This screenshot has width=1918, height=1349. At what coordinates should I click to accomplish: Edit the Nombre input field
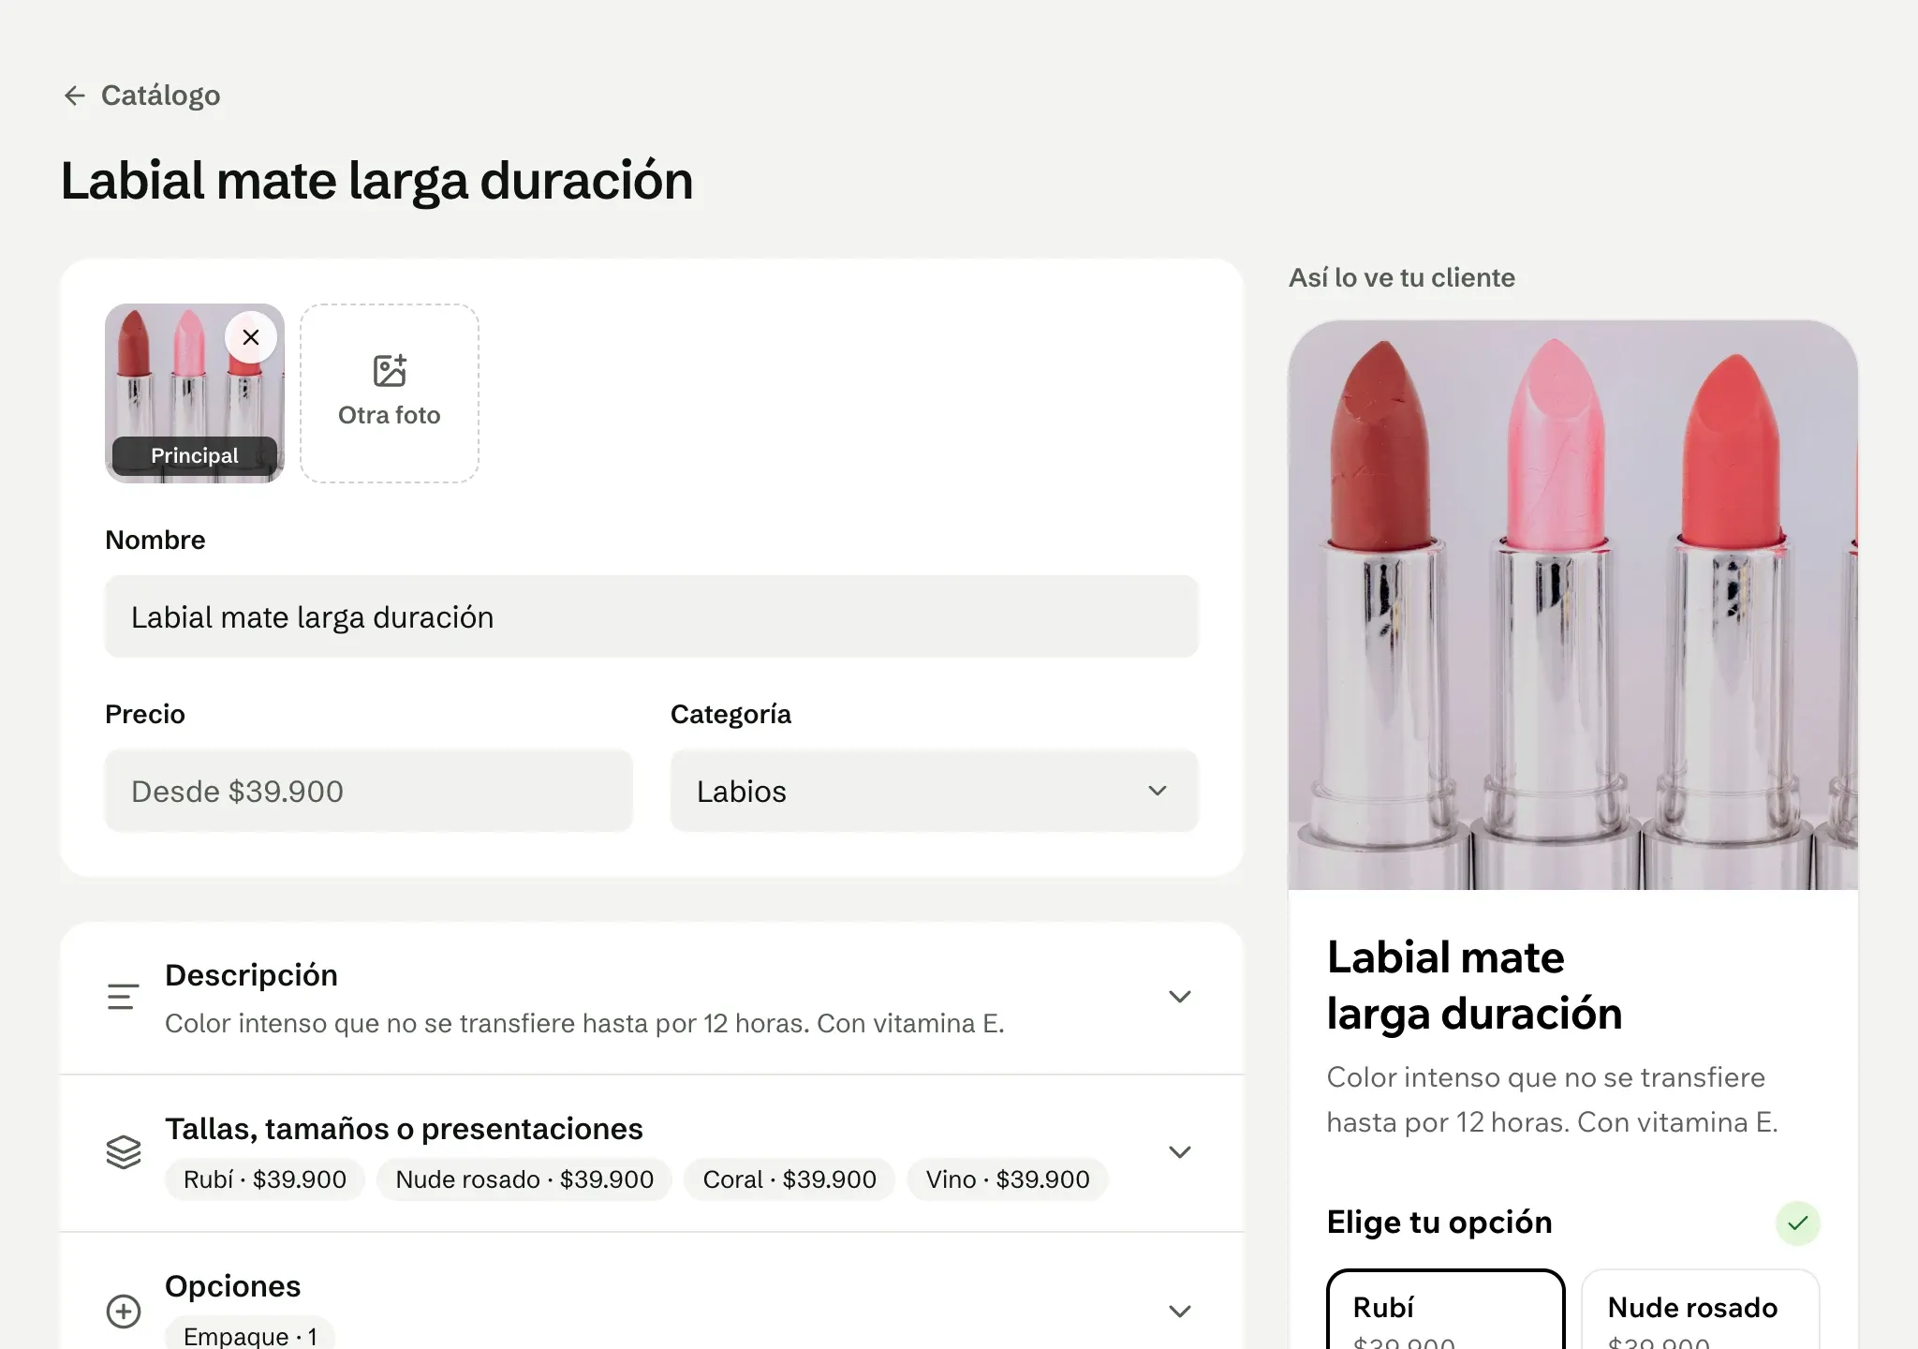coord(652,616)
